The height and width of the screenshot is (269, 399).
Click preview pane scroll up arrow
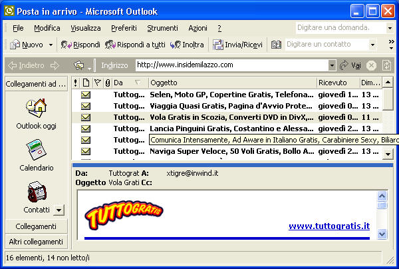click(382, 196)
